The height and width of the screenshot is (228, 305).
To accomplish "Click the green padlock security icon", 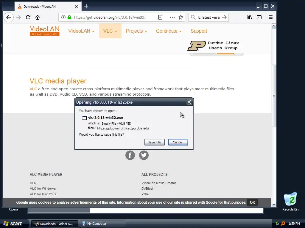I will 69,17.
